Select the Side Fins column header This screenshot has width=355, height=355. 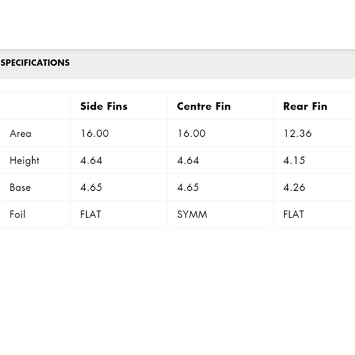pyautogui.click(x=104, y=106)
